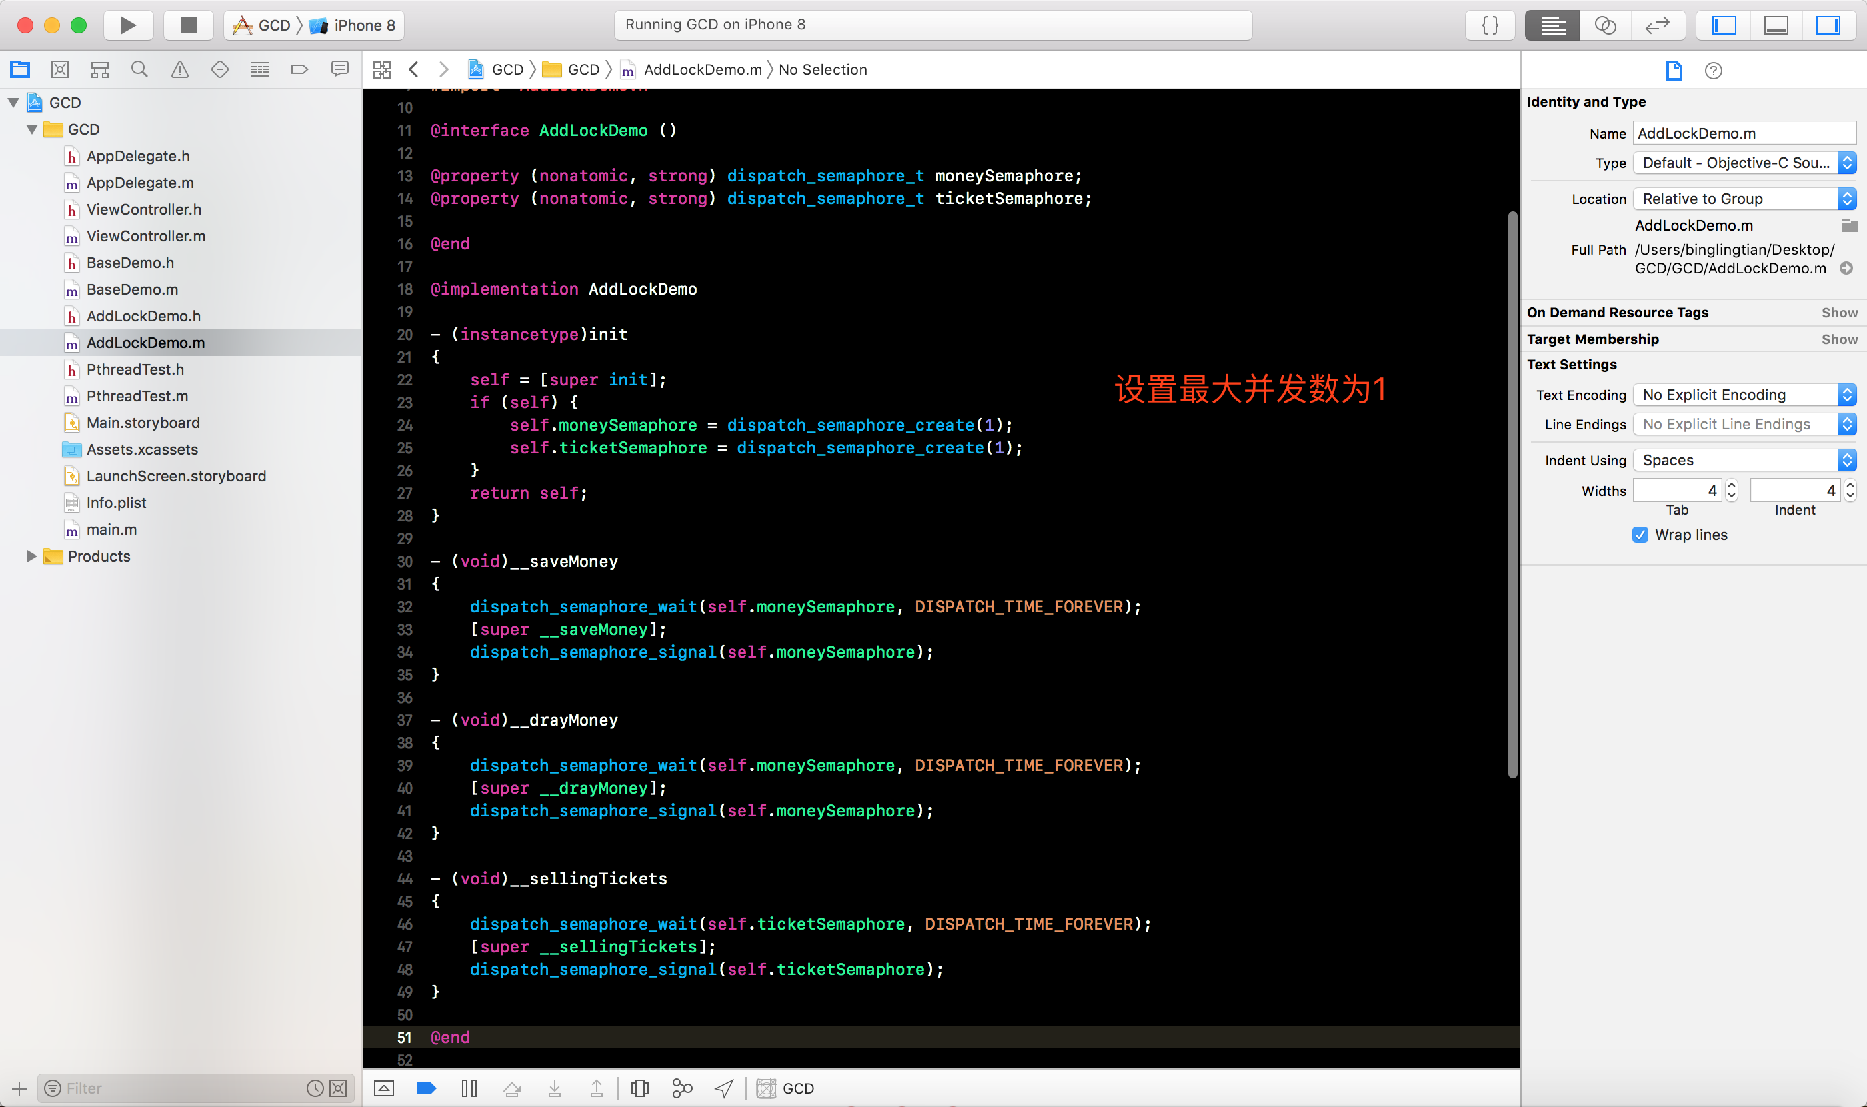Add a new file with plus button
1867x1107 pixels.
click(19, 1088)
